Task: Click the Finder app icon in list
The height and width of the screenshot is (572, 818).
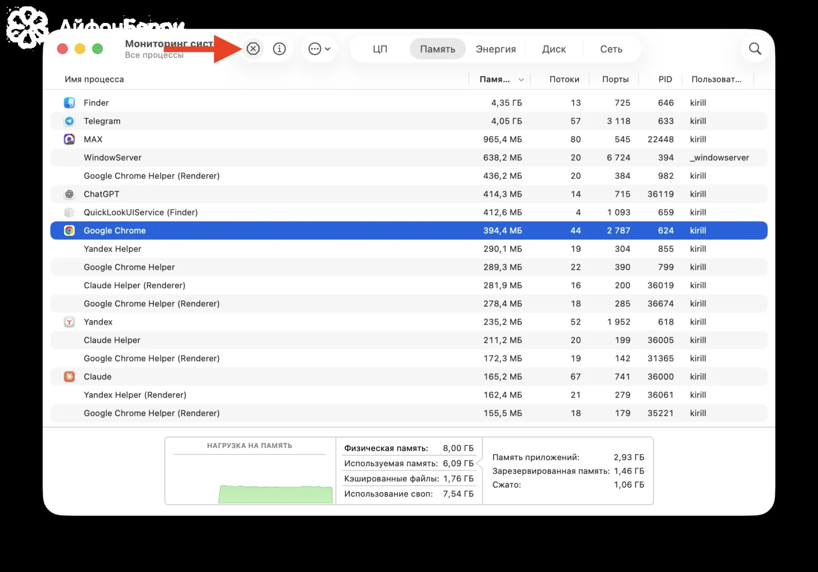Action: 69,103
